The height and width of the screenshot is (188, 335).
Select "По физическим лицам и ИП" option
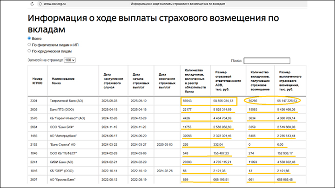coord(29,45)
